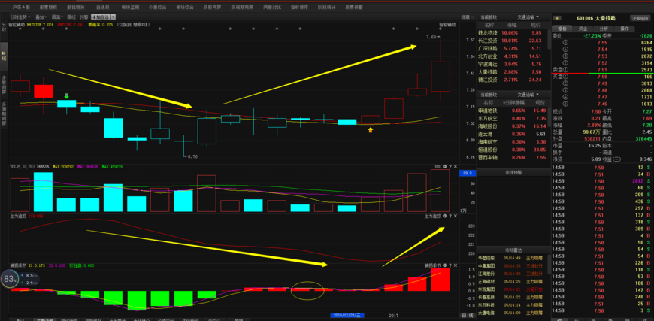Open the 板块监测 menu tab
This screenshot has width=654, height=321.
tap(130, 7)
